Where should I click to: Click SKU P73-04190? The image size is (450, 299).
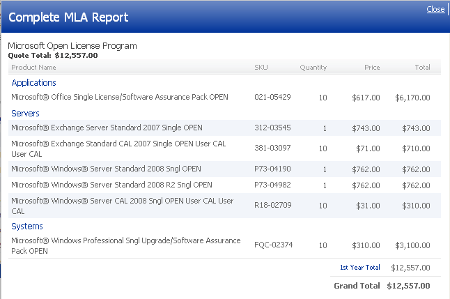[272, 169]
